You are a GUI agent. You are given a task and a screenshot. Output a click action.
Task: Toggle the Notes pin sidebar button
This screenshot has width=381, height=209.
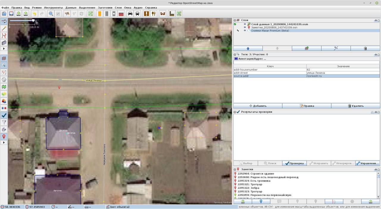click(x=4, y=137)
